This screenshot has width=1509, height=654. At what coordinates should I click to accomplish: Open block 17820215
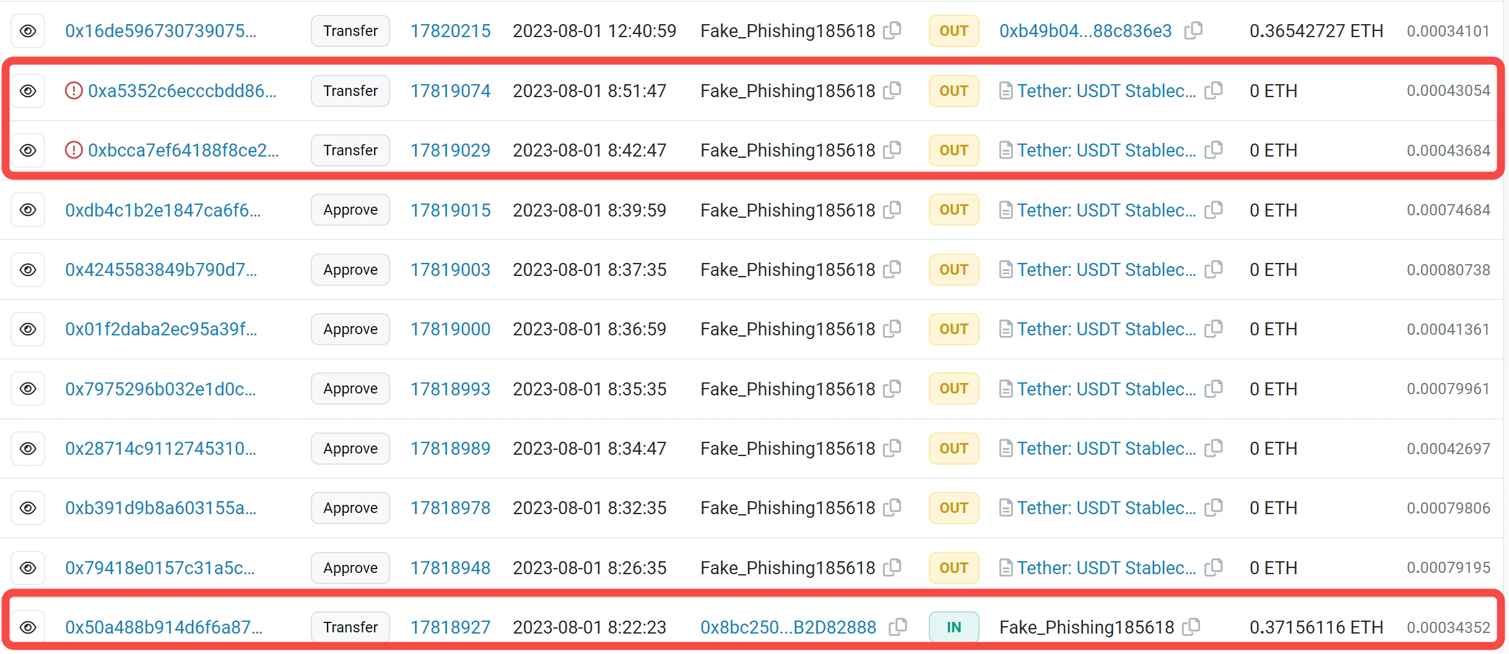[450, 31]
